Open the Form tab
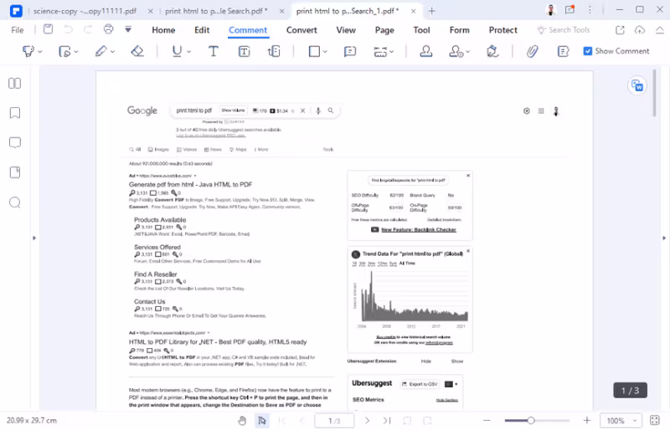 pyautogui.click(x=459, y=30)
